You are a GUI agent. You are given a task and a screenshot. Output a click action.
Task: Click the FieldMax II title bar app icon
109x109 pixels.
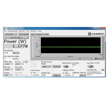5,28
